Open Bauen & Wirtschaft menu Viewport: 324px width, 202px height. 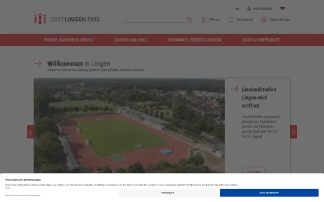(261, 40)
